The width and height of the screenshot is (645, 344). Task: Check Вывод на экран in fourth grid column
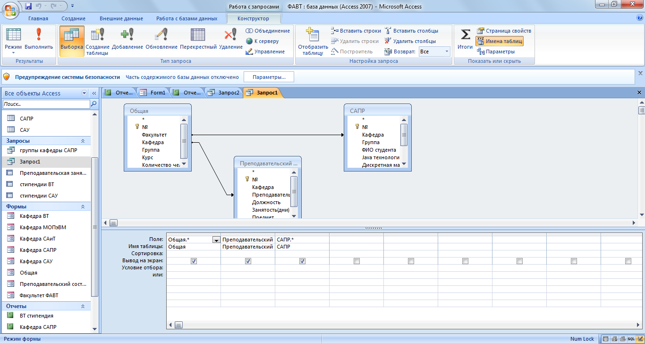coord(356,261)
